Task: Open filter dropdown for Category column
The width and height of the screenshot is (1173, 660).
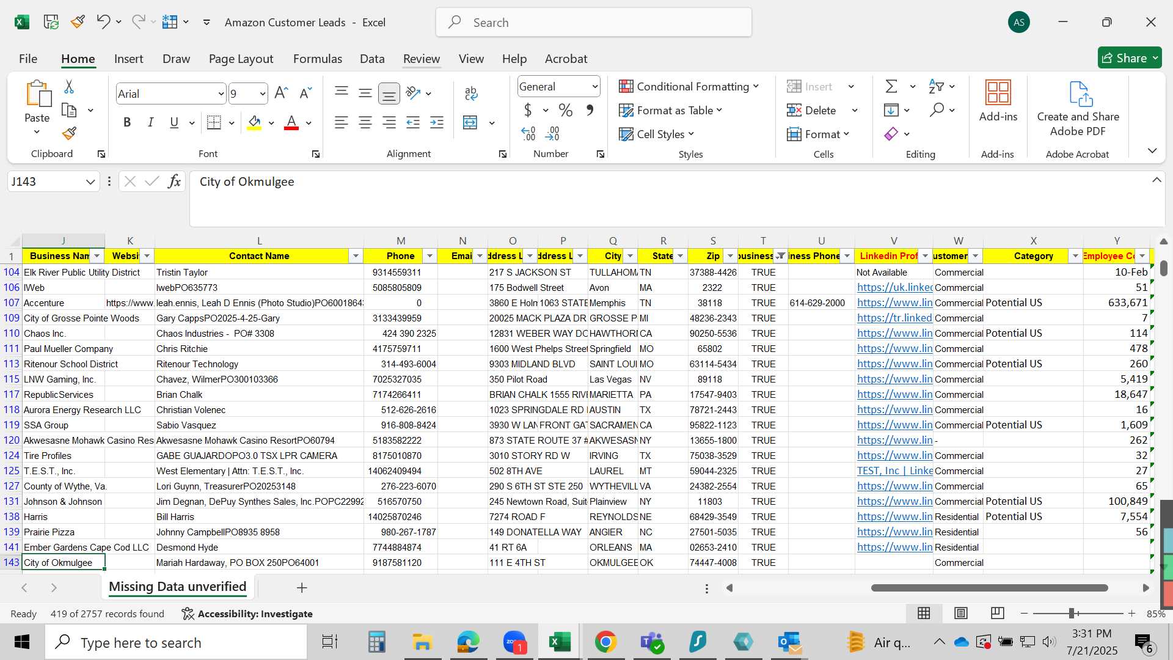Action: coord(1075,256)
